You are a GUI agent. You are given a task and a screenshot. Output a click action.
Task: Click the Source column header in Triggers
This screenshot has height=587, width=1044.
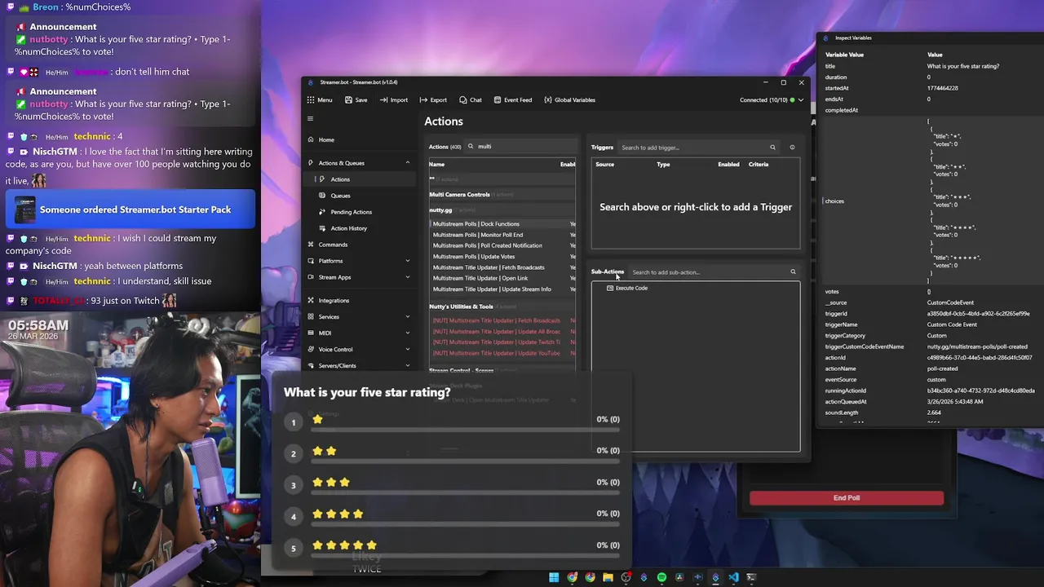605,165
